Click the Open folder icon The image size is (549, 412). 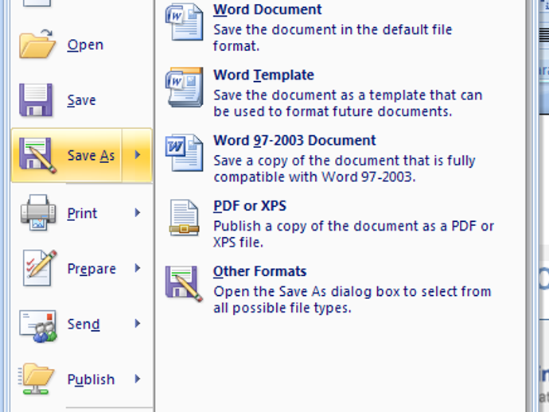point(37,44)
